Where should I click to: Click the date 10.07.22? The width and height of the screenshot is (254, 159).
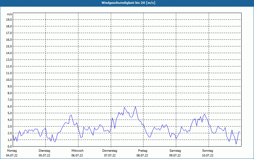coord(208,156)
